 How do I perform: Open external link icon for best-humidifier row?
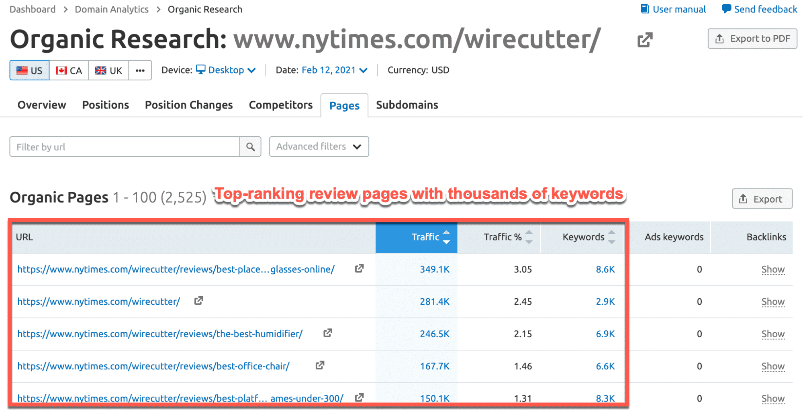coord(328,333)
